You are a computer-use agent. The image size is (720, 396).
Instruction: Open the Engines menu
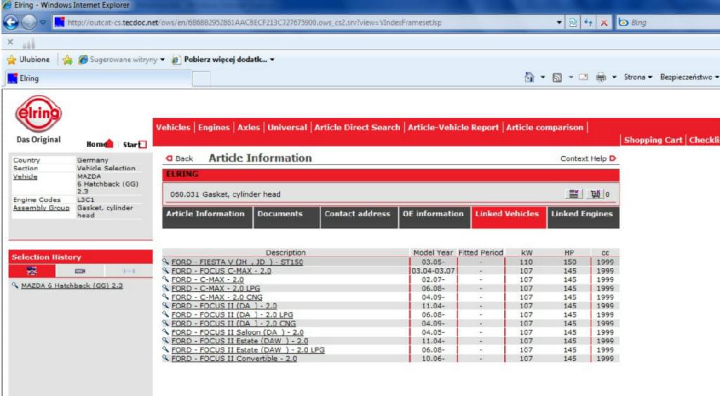(x=214, y=127)
